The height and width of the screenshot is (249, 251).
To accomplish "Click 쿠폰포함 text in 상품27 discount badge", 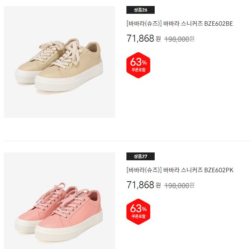I will (x=138, y=216).
